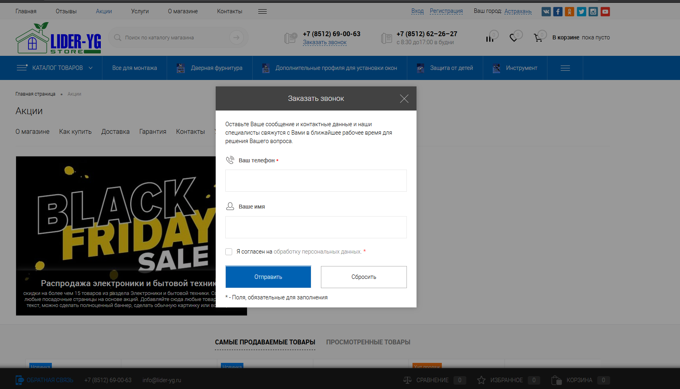Click the phone icon beside first number
680x389 pixels.
pyautogui.click(x=290, y=38)
